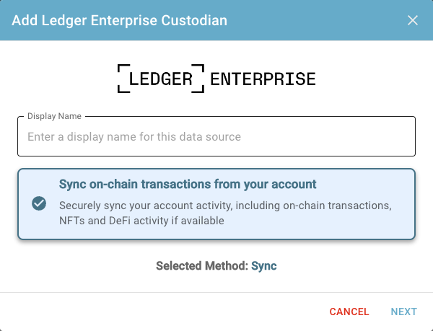Click the empty footer area left of CANCEL
Image resolution: width=433 pixels, height=331 pixels.
tap(162, 312)
